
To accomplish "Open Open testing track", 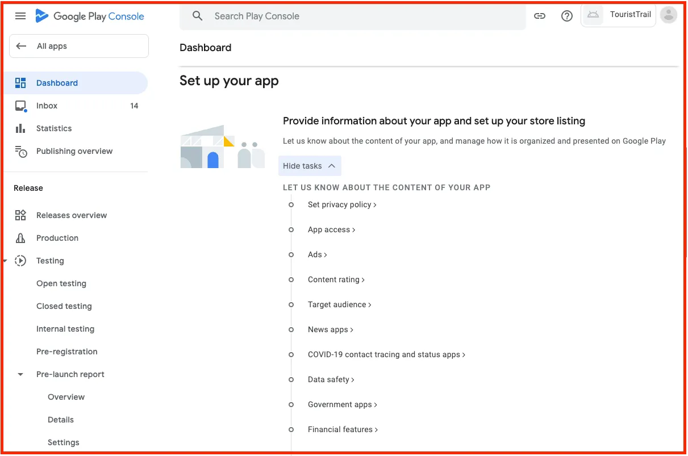I will pos(61,283).
